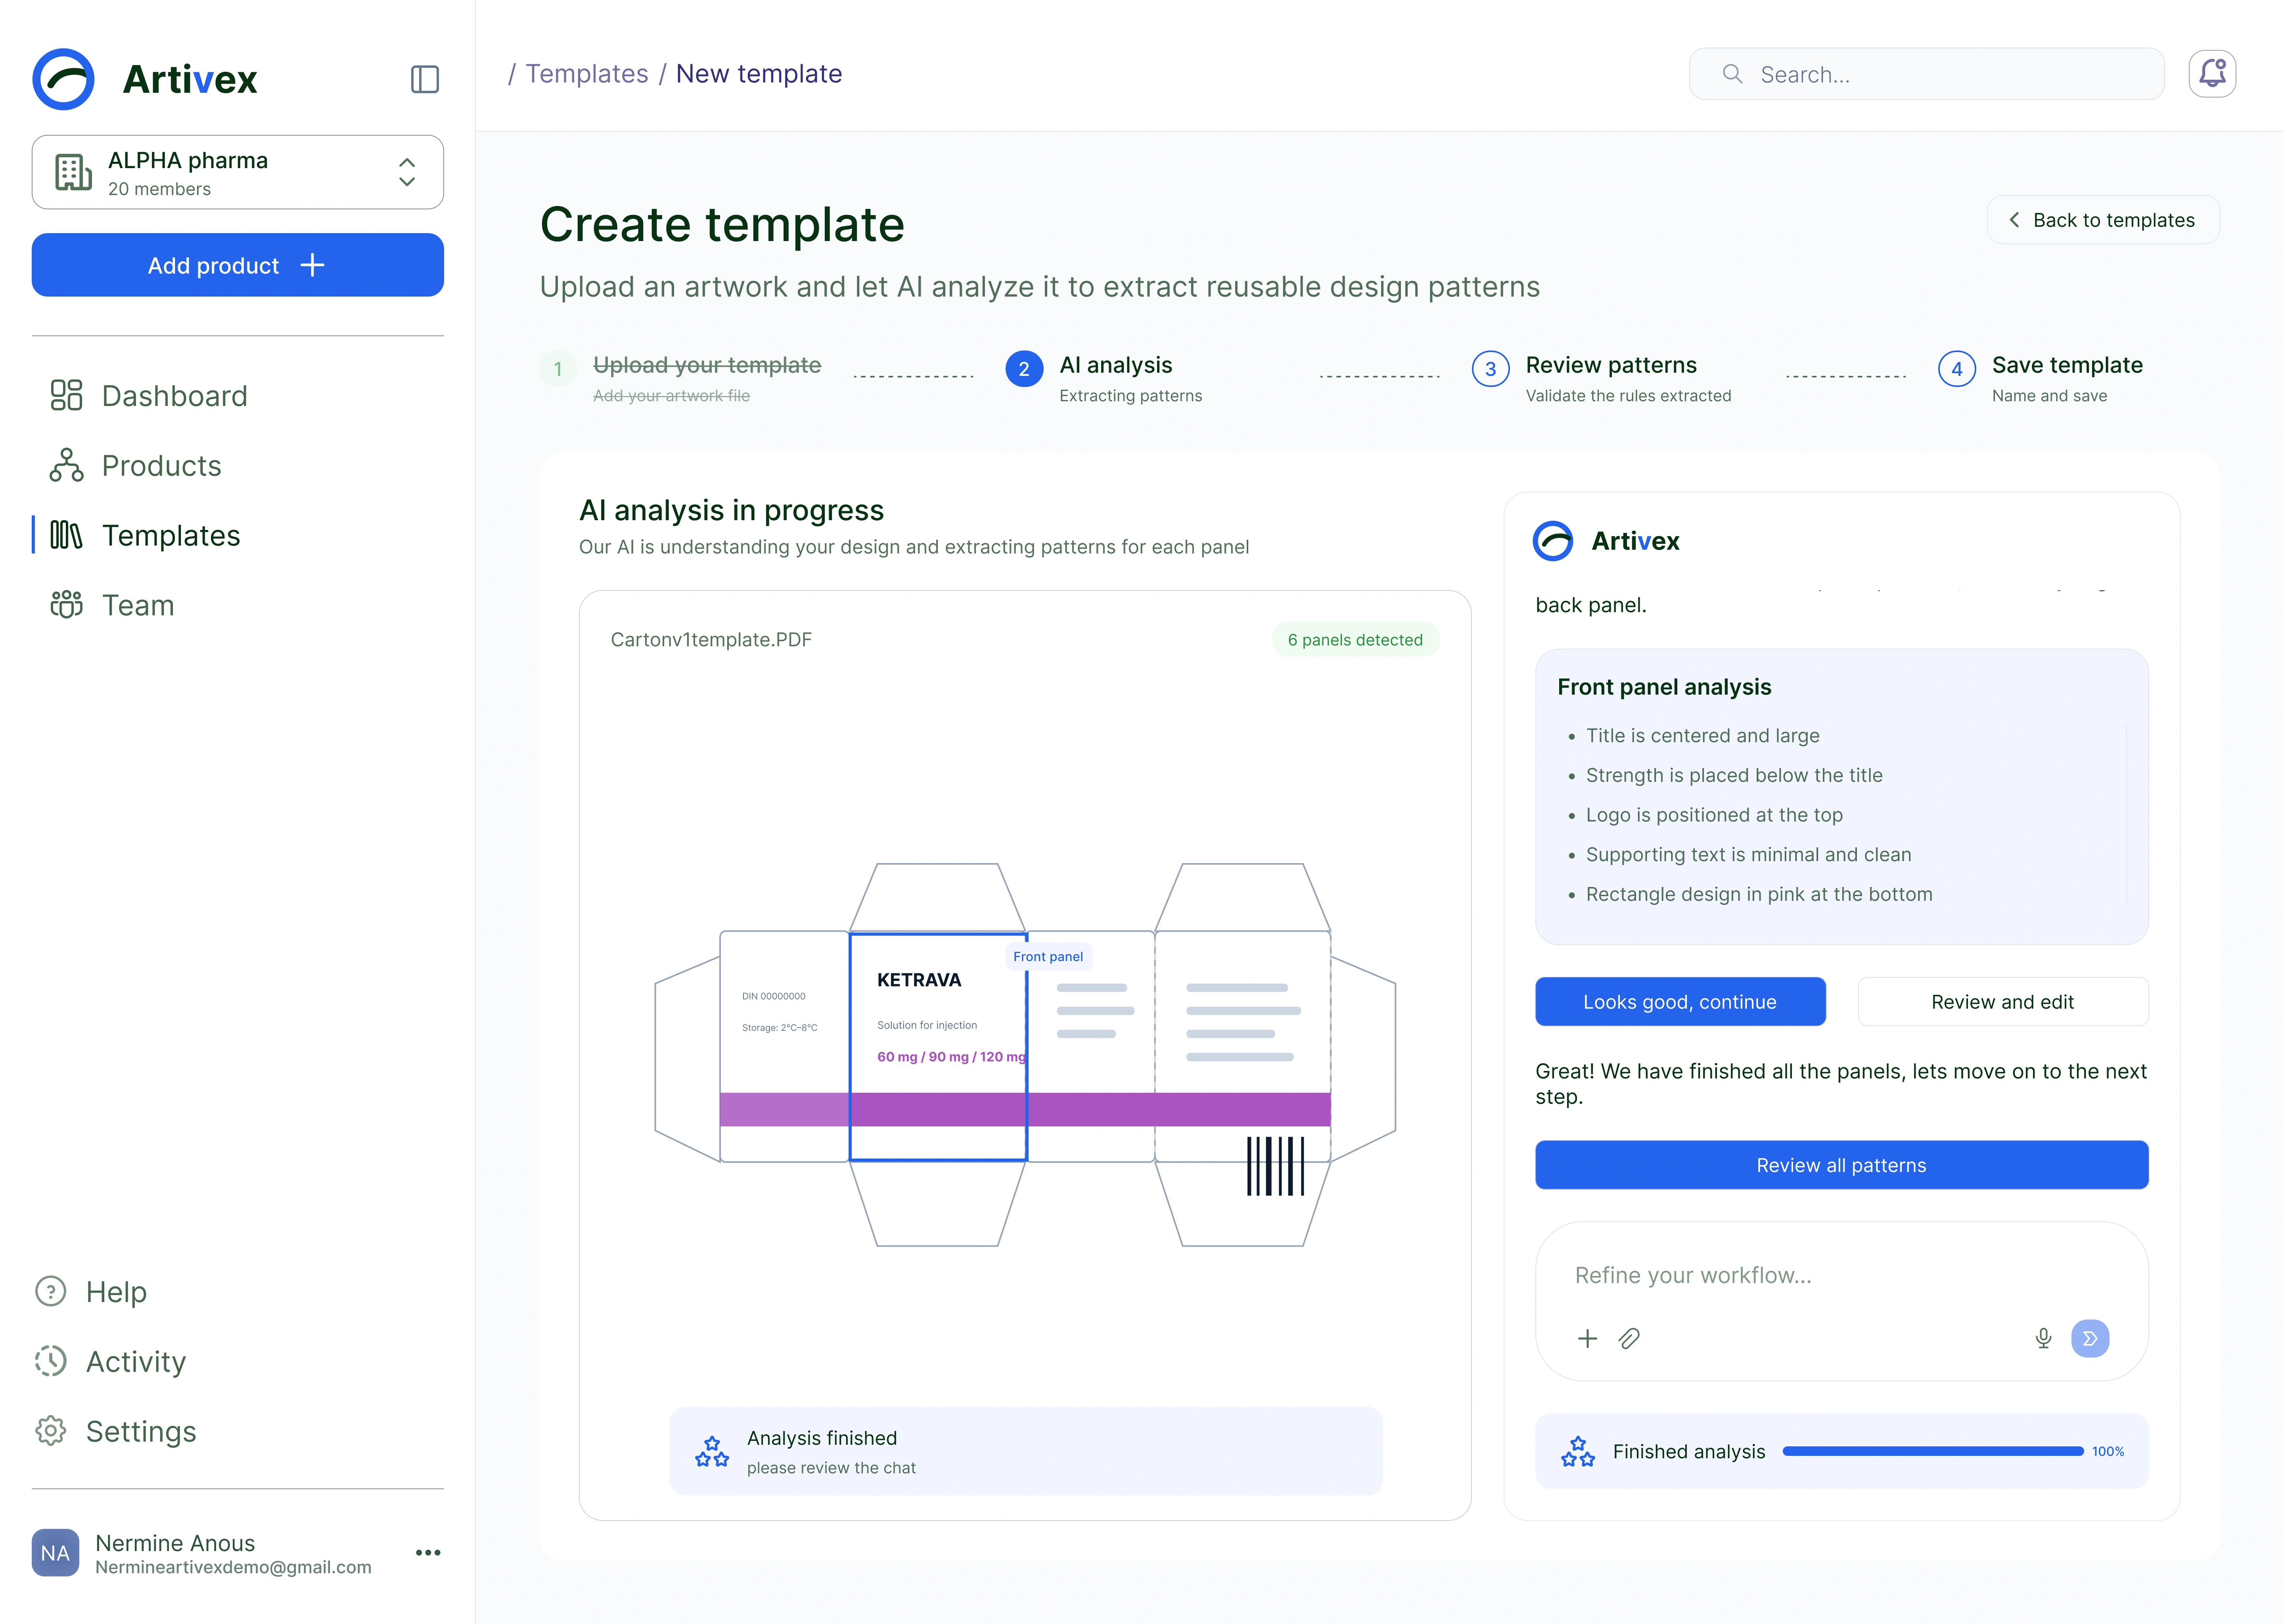Send message with the round send button
Screen dimensions: 2284x1624
(x=2090, y=1338)
